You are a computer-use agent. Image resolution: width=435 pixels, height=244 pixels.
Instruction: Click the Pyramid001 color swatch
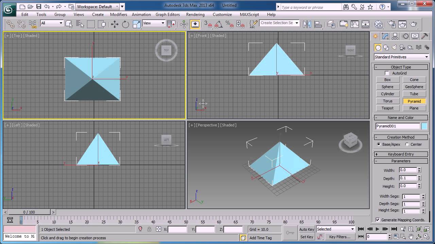(x=424, y=126)
